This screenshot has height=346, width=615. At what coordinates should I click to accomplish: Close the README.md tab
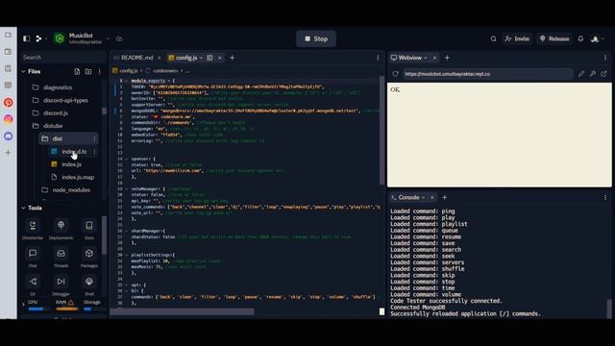tap(159, 58)
